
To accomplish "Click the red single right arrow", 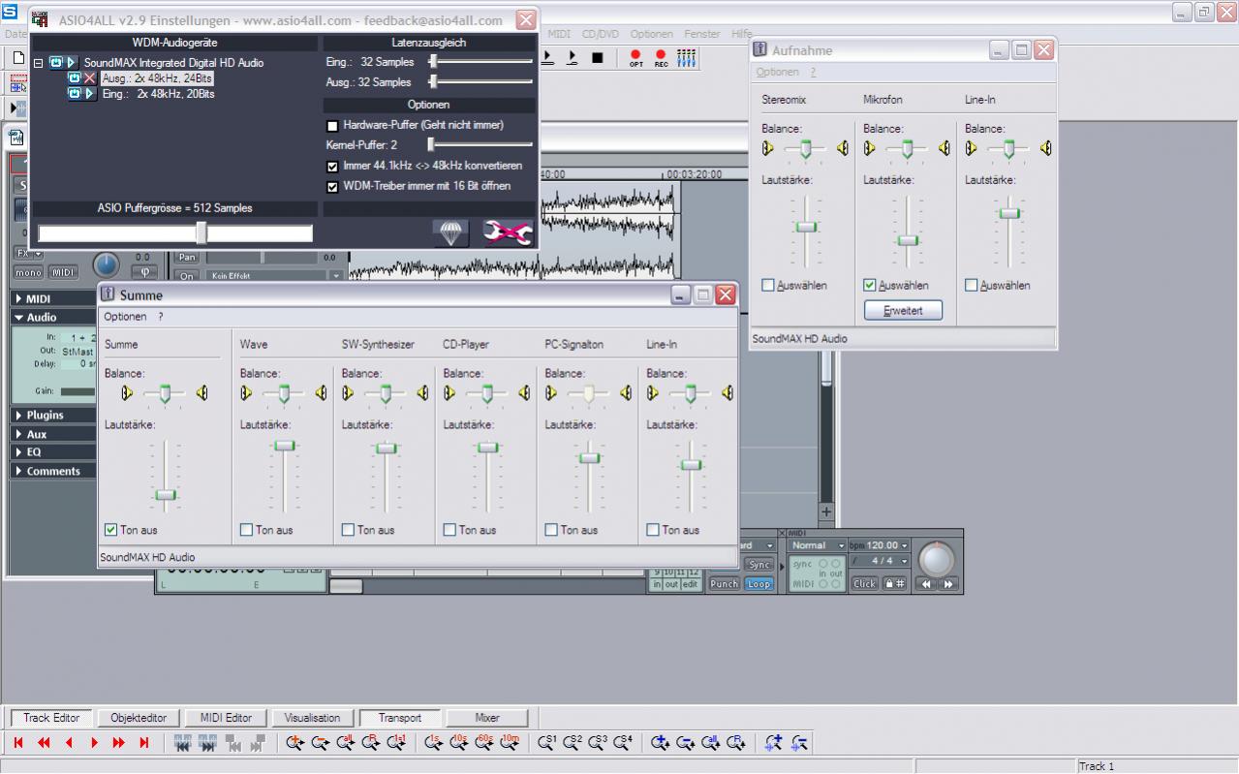I will pyautogui.click(x=94, y=743).
